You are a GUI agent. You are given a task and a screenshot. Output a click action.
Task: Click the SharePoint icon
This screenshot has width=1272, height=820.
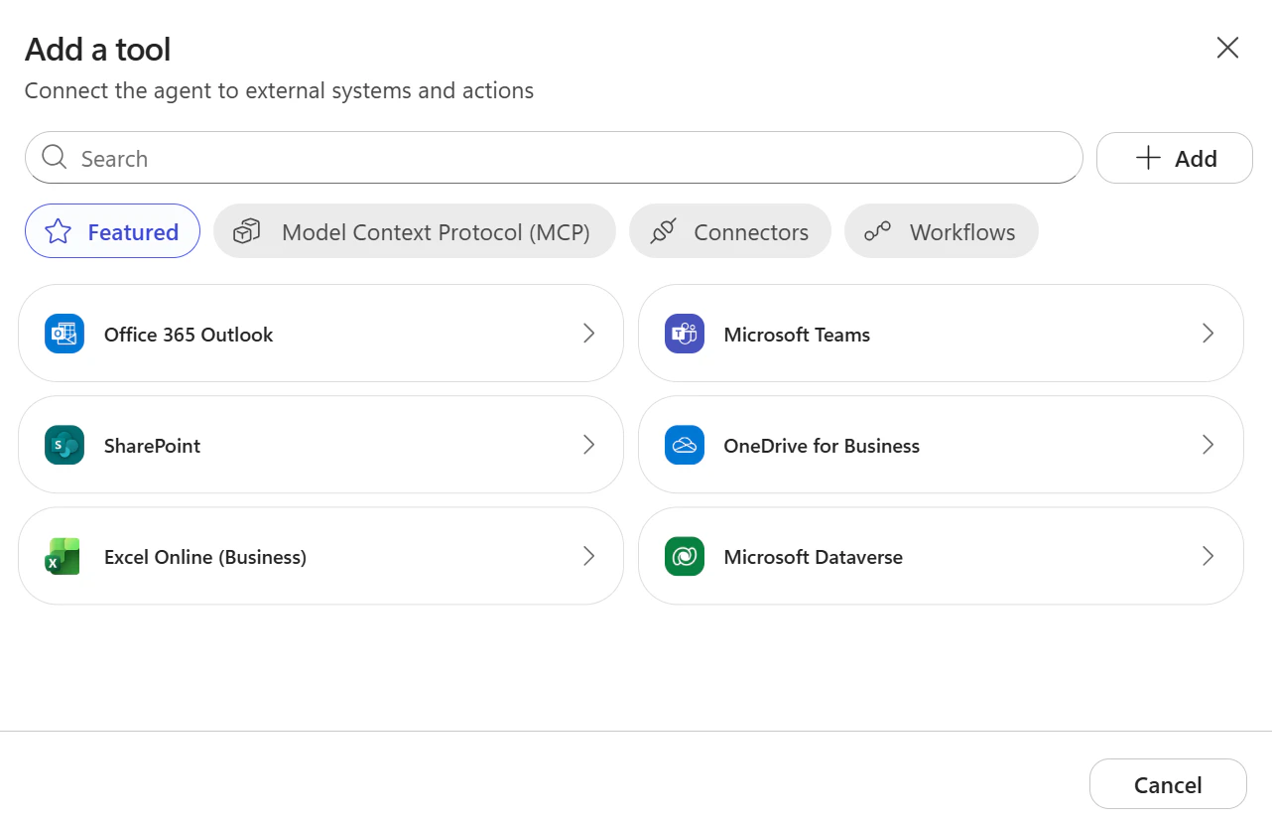pos(64,445)
